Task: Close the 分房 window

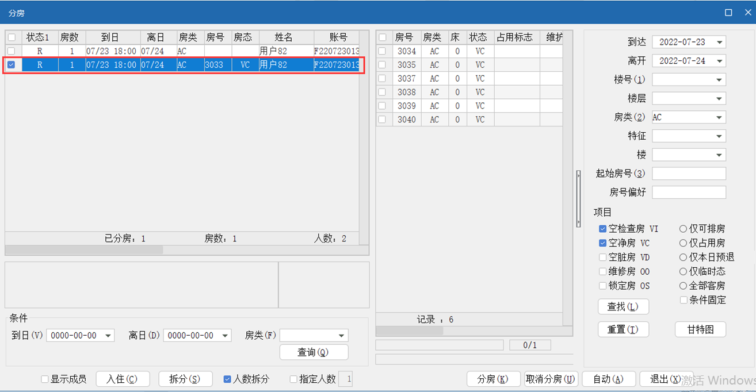Action: coord(748,13)
